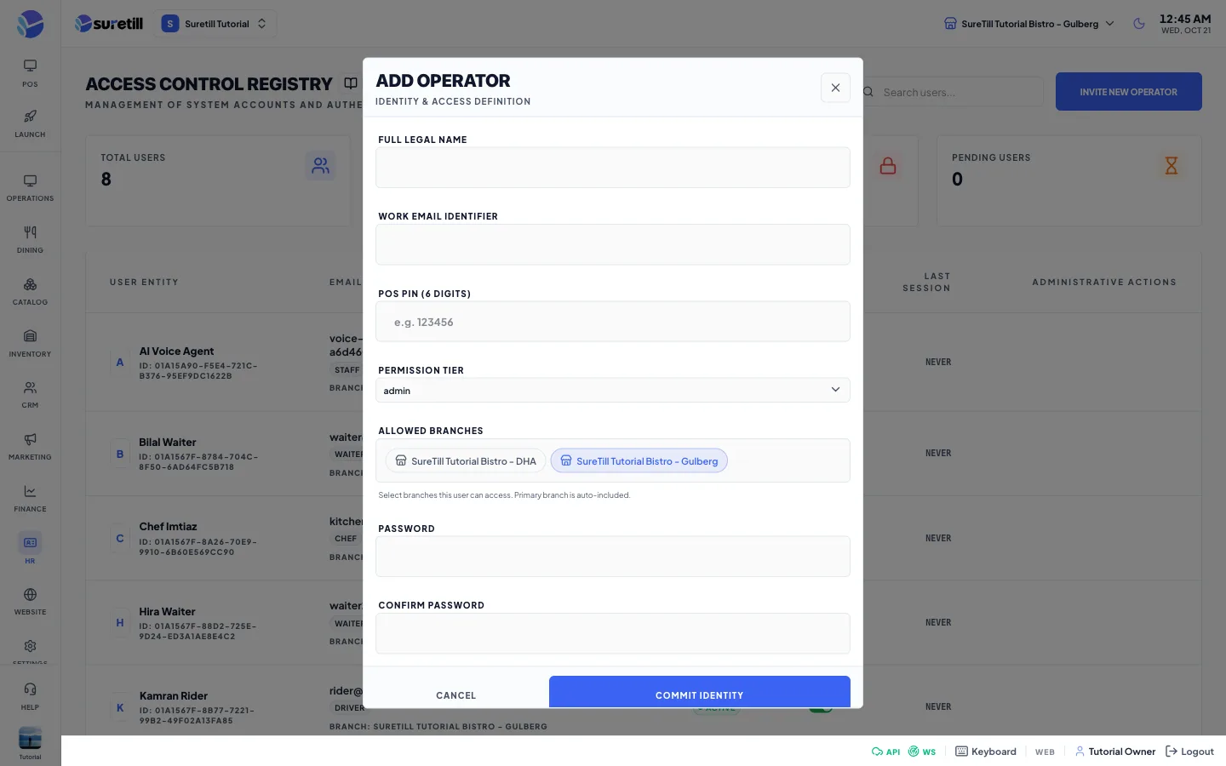Image resolution: width=1226 pixels, height=766 pixels.
Task: Open the Finance chart icon
Action: click(x=30, y=499)
